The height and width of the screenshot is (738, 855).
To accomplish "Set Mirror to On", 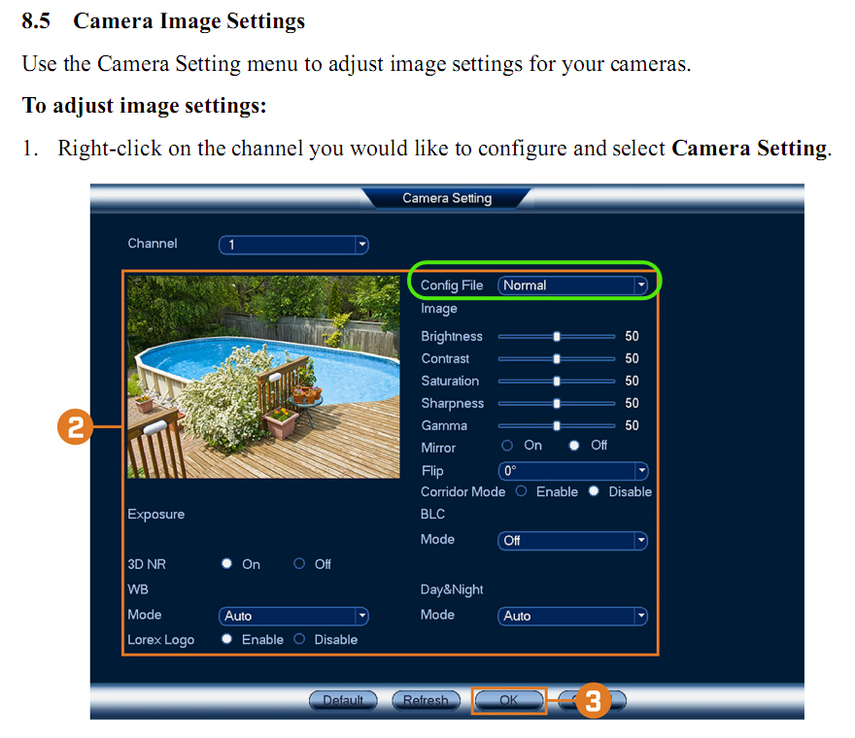I will click(x=507, y=446).
